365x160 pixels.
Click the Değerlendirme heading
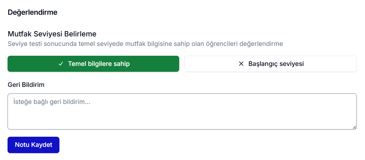tap(32, 12)
